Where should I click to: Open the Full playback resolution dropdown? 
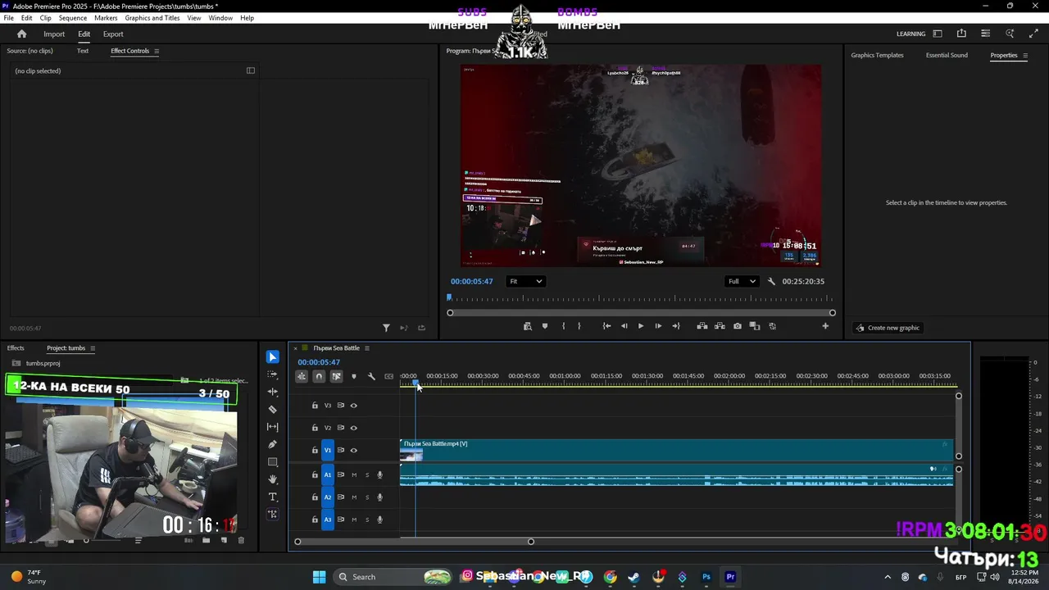742,281
